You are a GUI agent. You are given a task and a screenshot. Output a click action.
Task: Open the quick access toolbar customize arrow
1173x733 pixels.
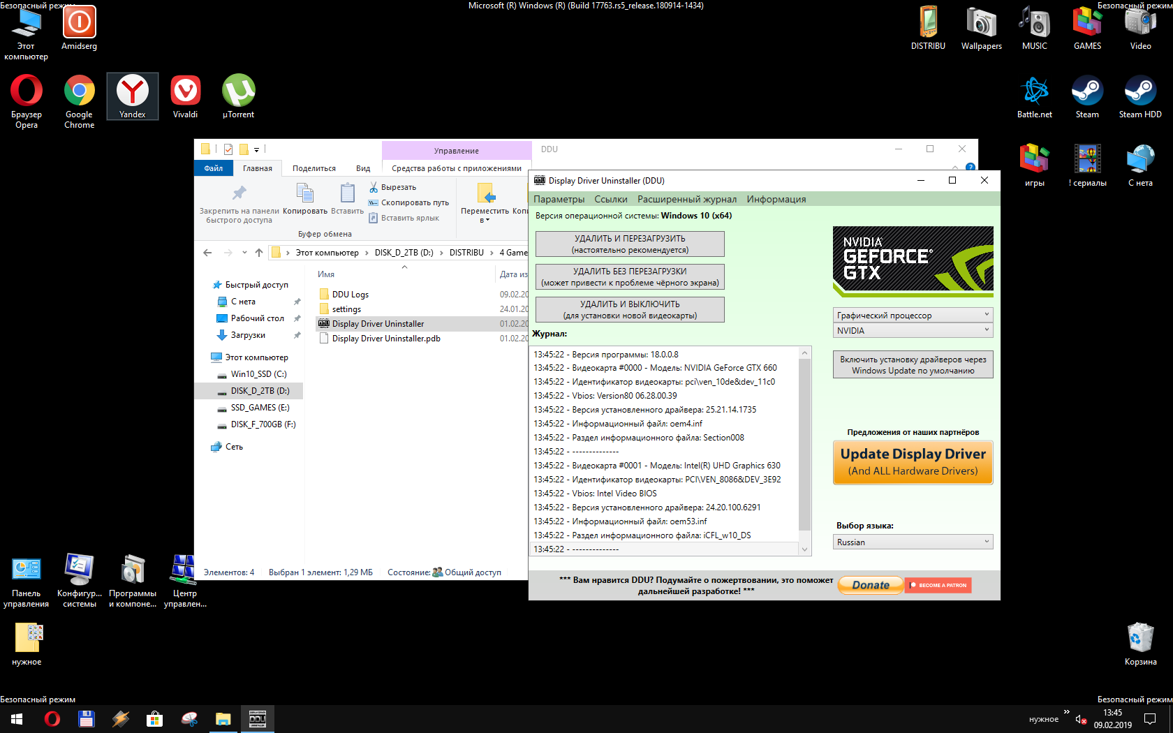coord(256,149)
